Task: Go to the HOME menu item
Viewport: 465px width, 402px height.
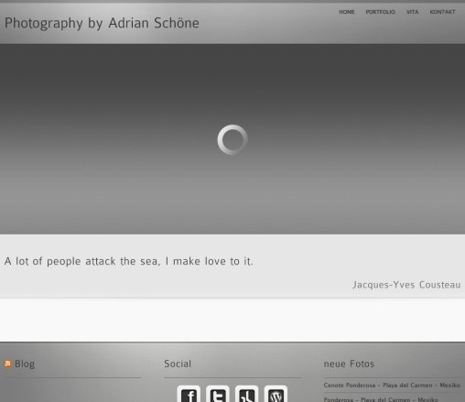Action: (x=347, y=12)
